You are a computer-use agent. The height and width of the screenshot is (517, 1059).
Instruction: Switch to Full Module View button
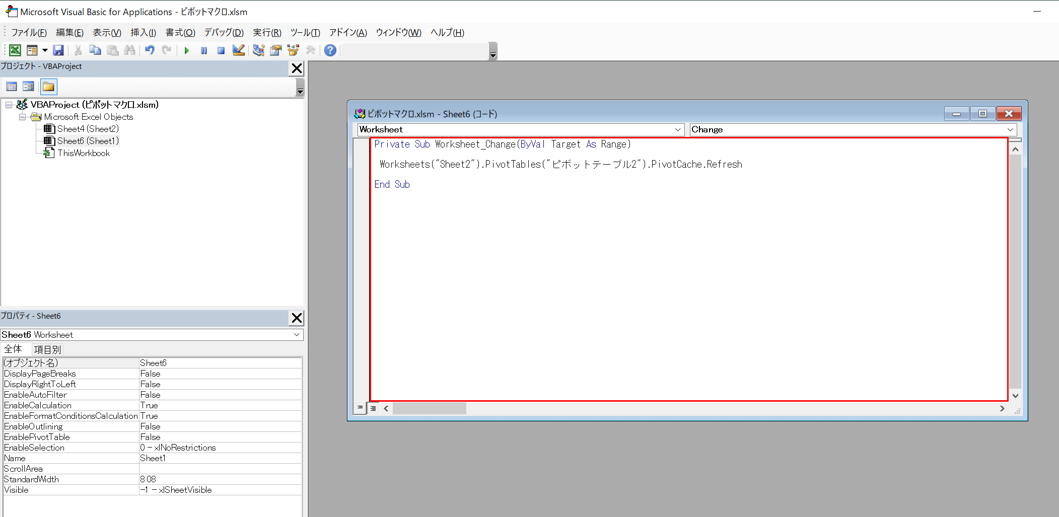tap(373, 408)
